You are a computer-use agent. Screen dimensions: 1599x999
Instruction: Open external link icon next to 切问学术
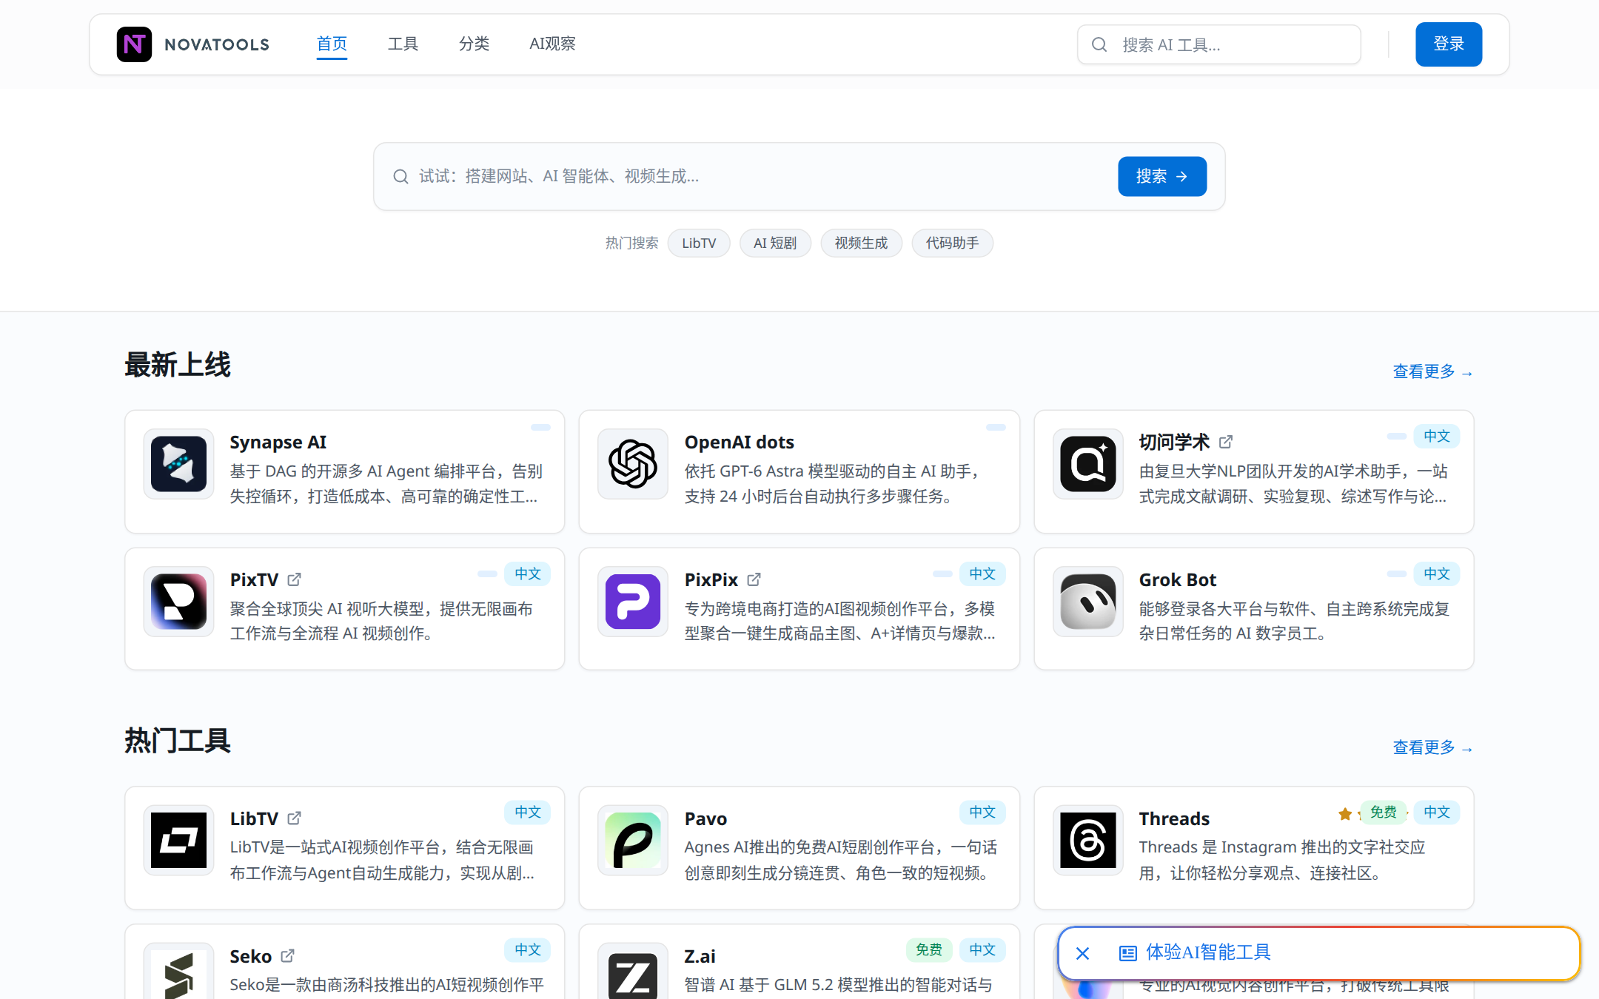pyautogui.click(x=1226, y=442)
